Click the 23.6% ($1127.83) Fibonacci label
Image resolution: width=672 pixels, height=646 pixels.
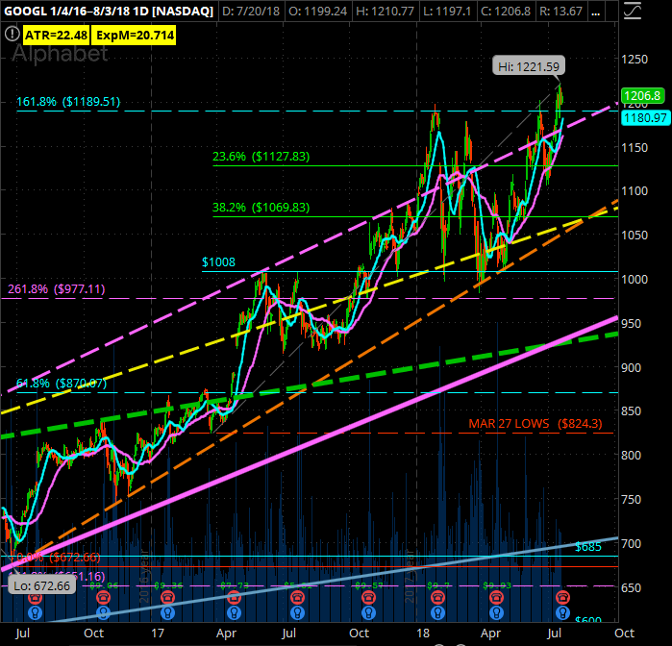pyautogui.click(x=261, y=157)
